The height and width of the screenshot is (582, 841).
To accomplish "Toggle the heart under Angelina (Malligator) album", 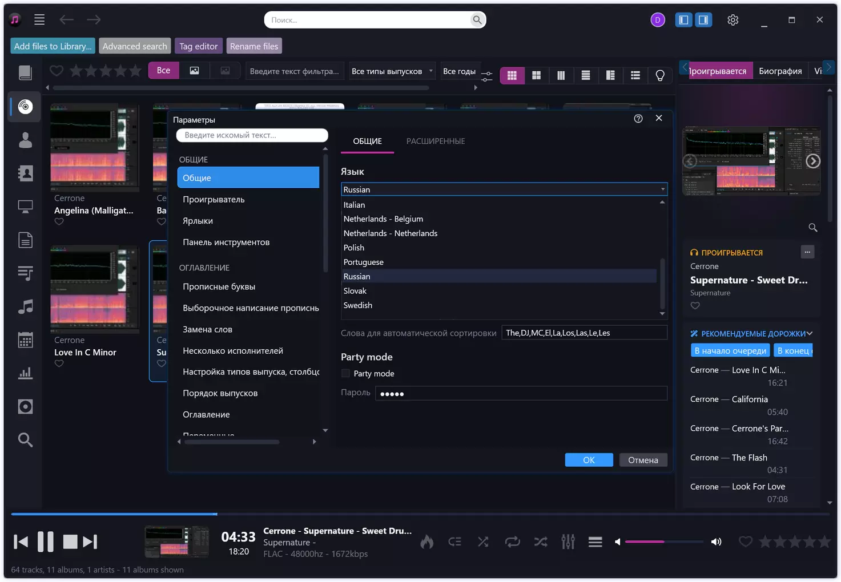I will (59, 222).
